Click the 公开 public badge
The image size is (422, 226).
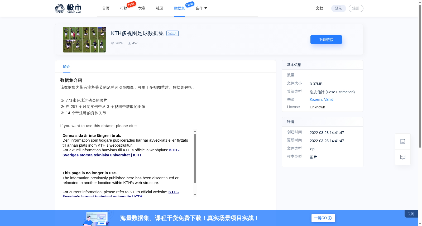(172, 33)
